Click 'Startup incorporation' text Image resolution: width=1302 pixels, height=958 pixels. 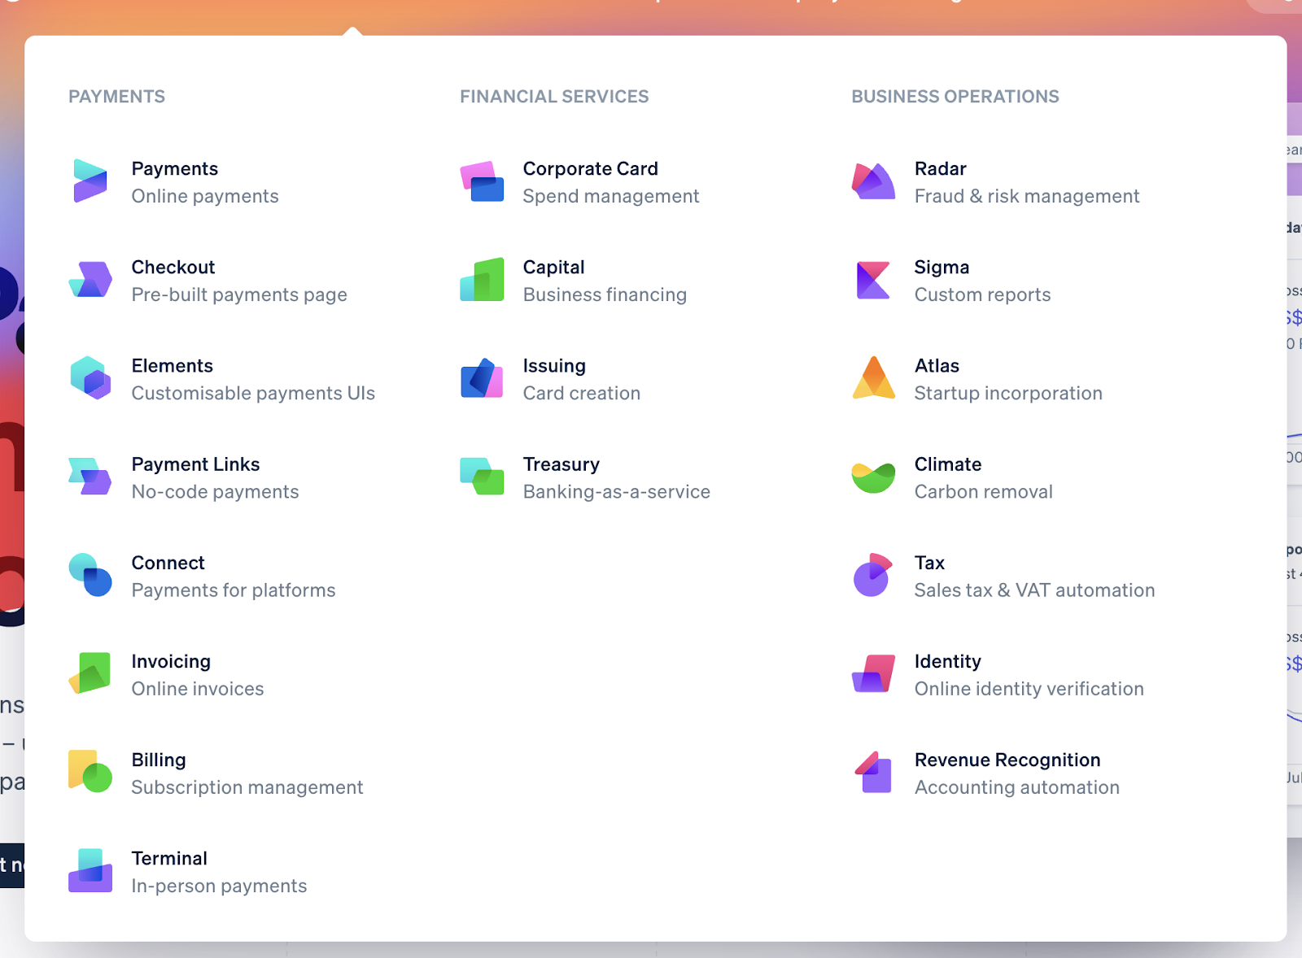pos(1008,393)
